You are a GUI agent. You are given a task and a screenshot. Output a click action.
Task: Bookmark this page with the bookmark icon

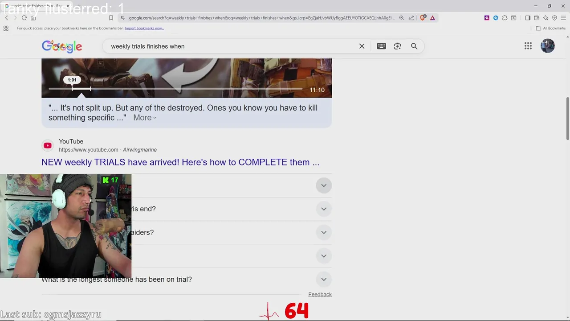[x=111, y=18]
